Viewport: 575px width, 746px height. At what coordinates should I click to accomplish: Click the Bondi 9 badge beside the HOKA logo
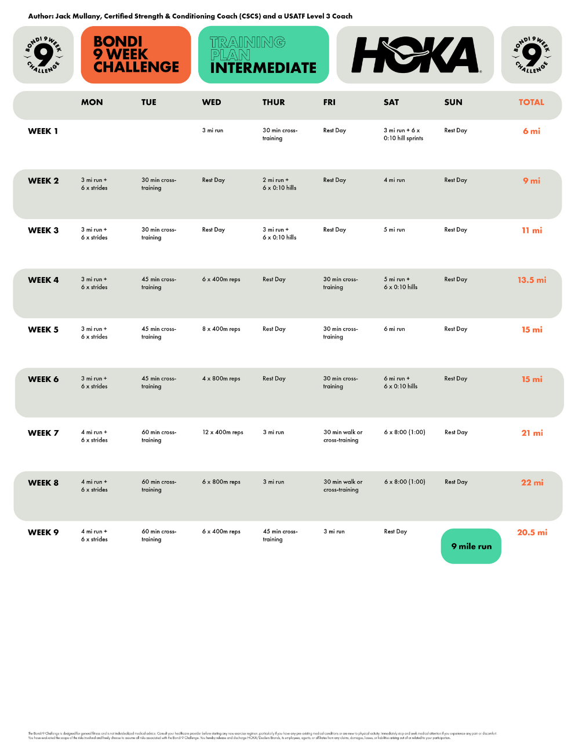tap(531, 55)
